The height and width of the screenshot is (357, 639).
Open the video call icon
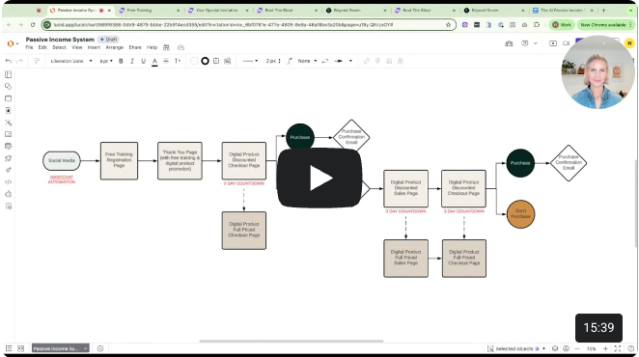pyautogui.click(x=566, y=43)
